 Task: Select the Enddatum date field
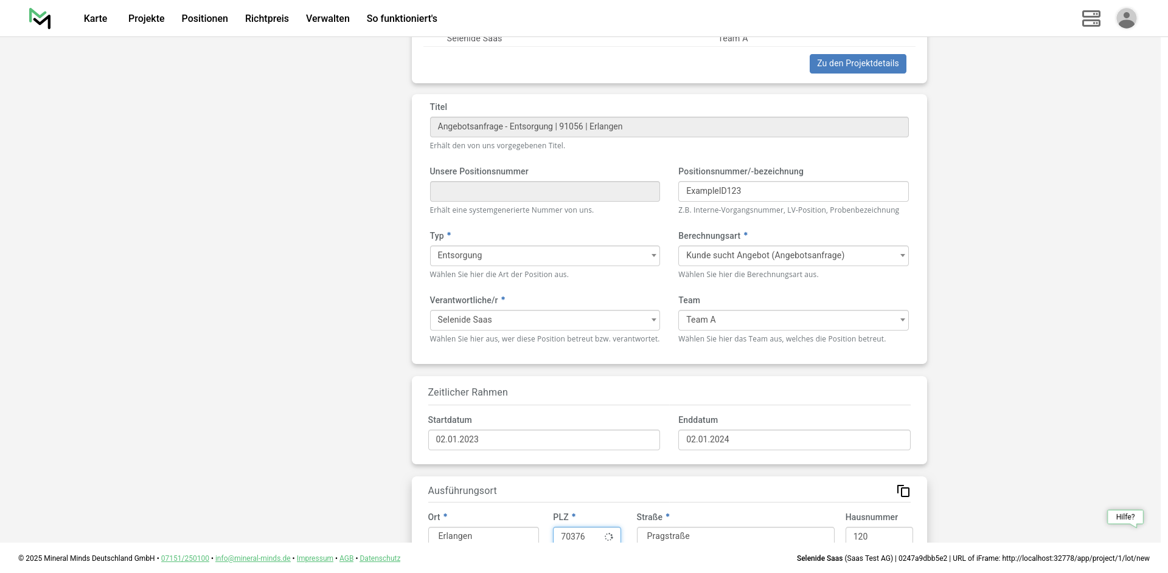point(793,440)
